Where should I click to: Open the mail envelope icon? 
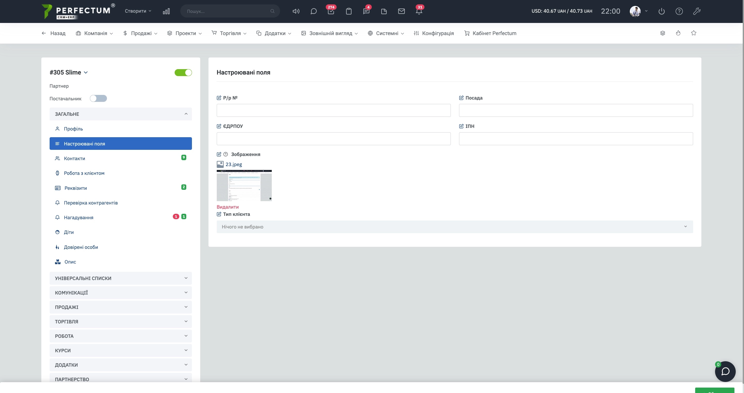[401, 11]
